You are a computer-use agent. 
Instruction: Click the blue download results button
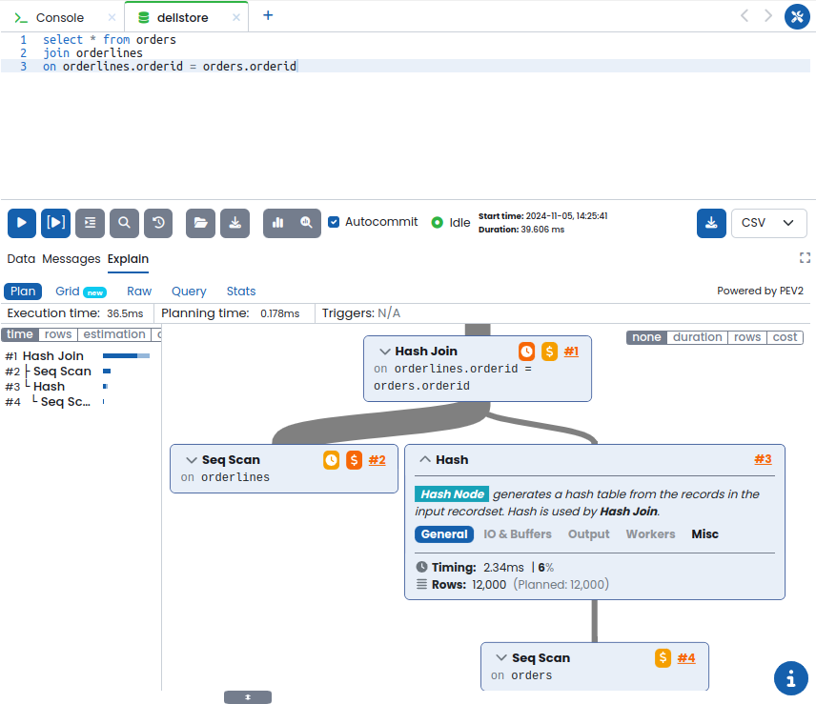[711, 223]
